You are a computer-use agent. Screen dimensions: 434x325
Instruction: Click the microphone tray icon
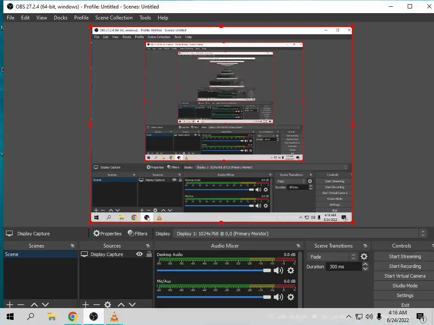click(379, 317)
